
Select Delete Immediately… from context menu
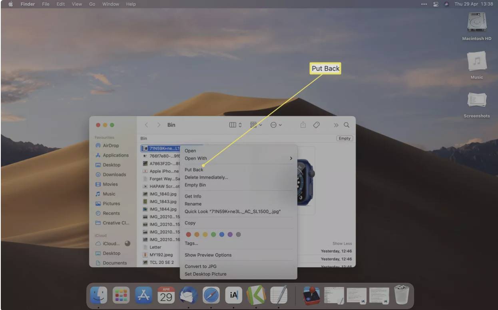(x=206, y=177)
